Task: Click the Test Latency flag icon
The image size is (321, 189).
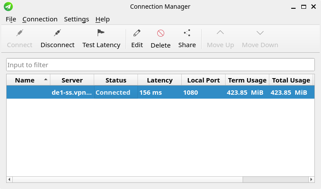Action: pos(101,33)
